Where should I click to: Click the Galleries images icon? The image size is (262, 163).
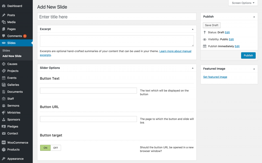pyautogui.click(x=3, y=85)
